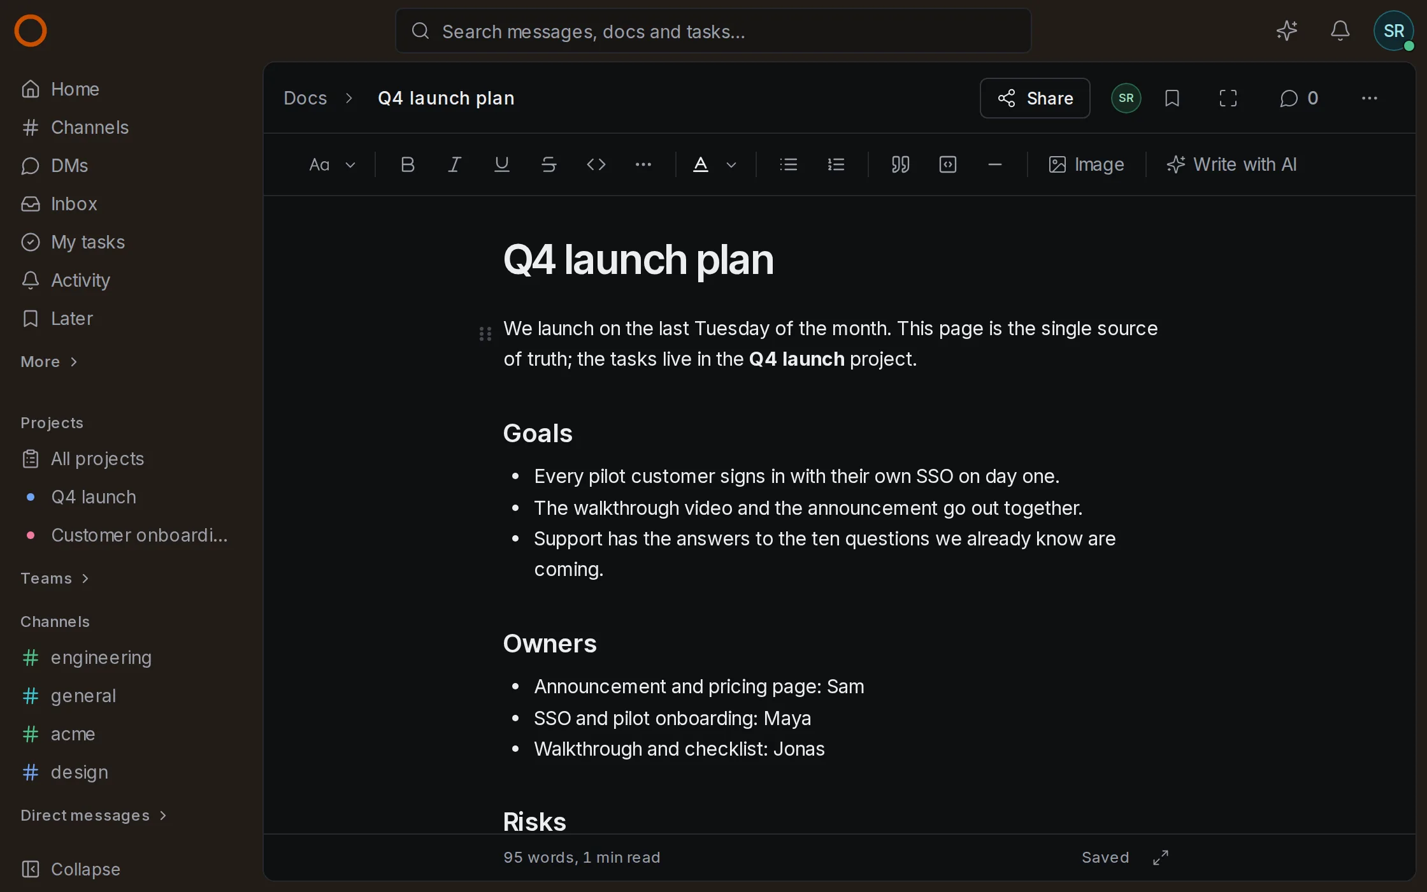The height and width of the screenshot is (892, 1427).
Task: Expand the Direct messages section
Action: pos(94,816)
